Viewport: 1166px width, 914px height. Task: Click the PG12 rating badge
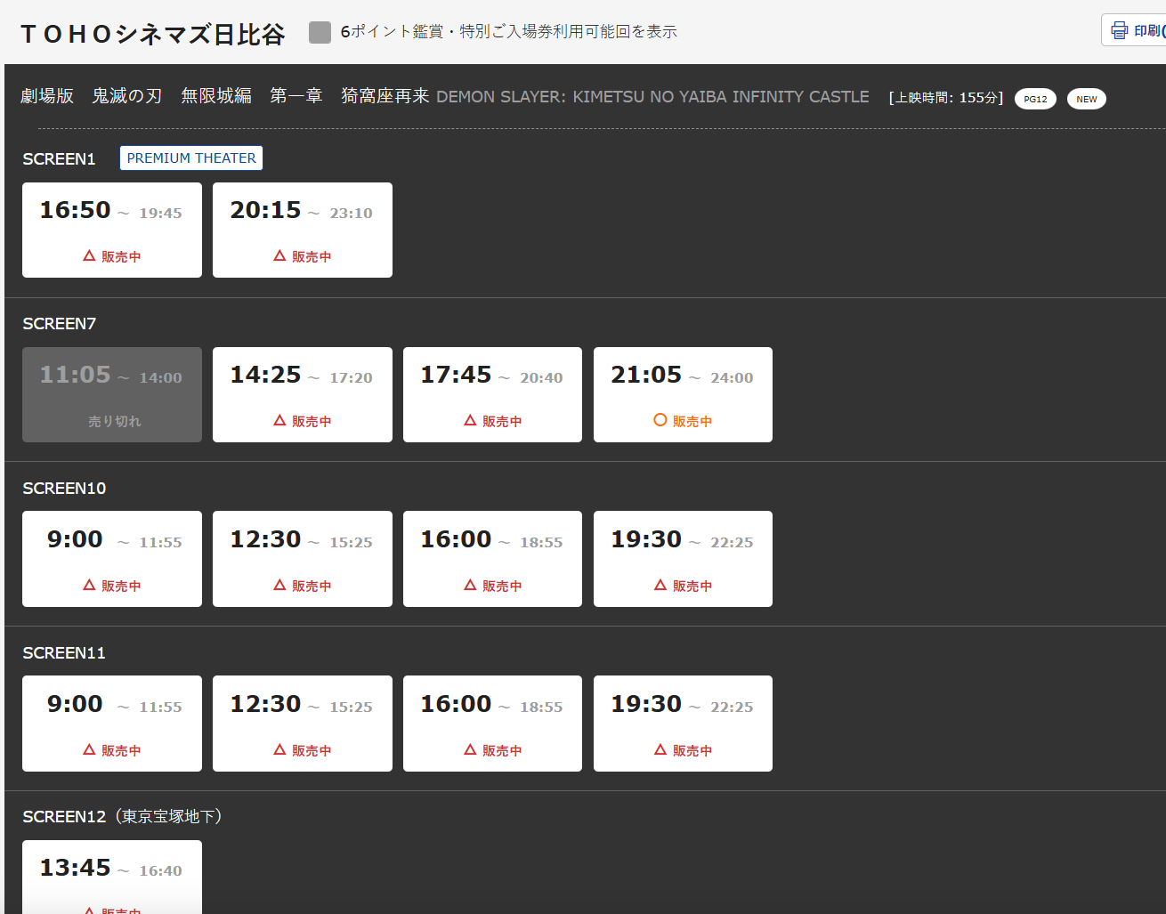[x=1035, y=99]
